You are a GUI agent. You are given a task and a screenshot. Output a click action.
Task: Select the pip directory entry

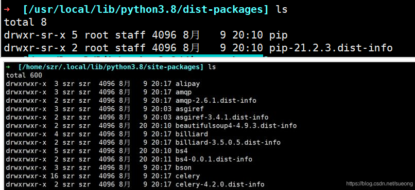pyautogui.click(x=278, y=35)
